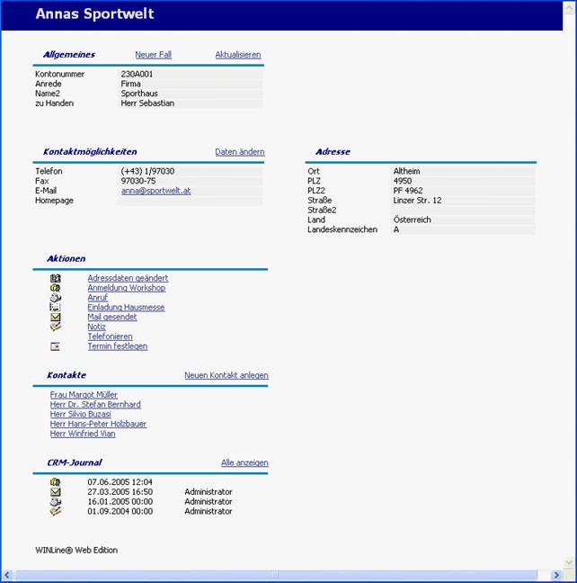Click the phone icon on the 16.01.2005 journal entry

[56, 502]
